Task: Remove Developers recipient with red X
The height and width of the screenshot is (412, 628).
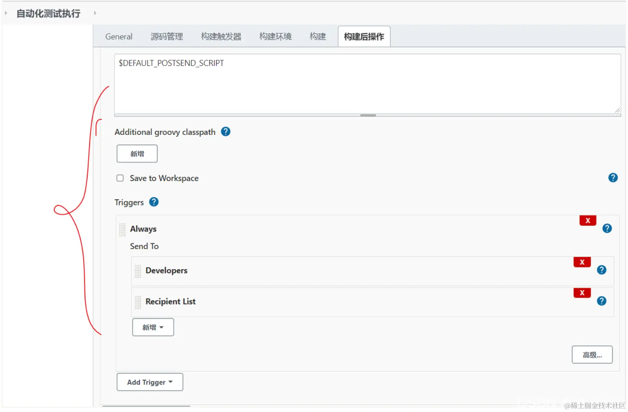Action: point(582,262)
